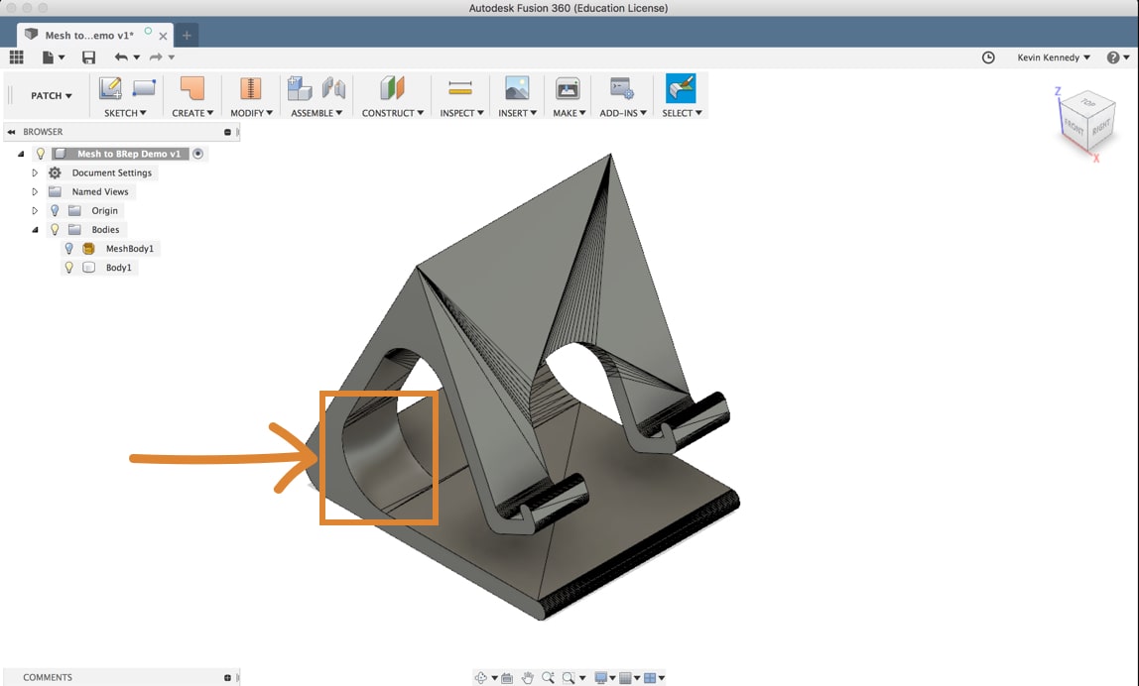The height and width of the screenshot is (686, 1139).
Task: Open Kevin Kennedy account dropdown
Action: (x=1054, y=57)
